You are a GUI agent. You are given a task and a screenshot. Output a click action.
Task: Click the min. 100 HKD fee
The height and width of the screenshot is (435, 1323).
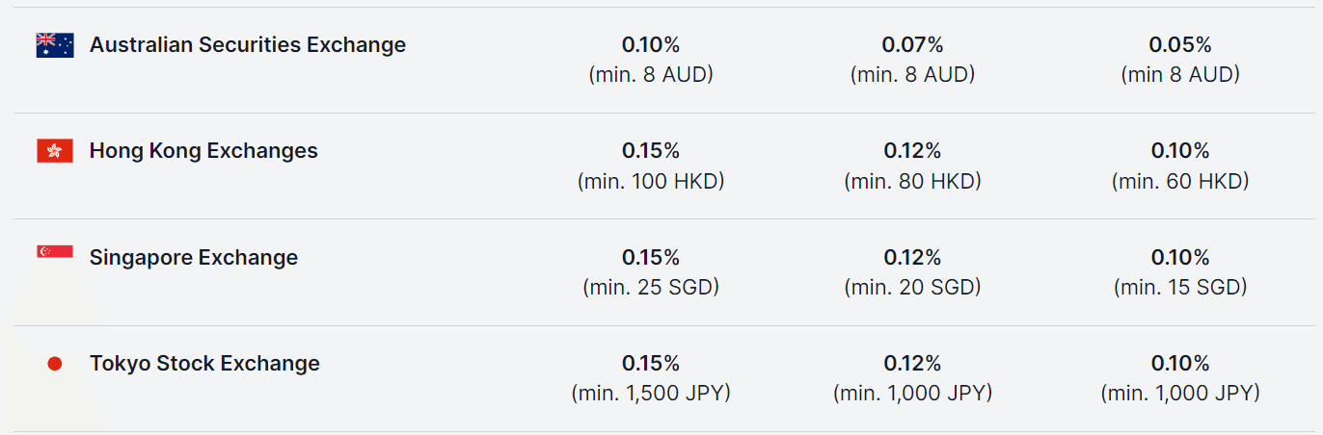pyautogui.click(x=651, y=181)
